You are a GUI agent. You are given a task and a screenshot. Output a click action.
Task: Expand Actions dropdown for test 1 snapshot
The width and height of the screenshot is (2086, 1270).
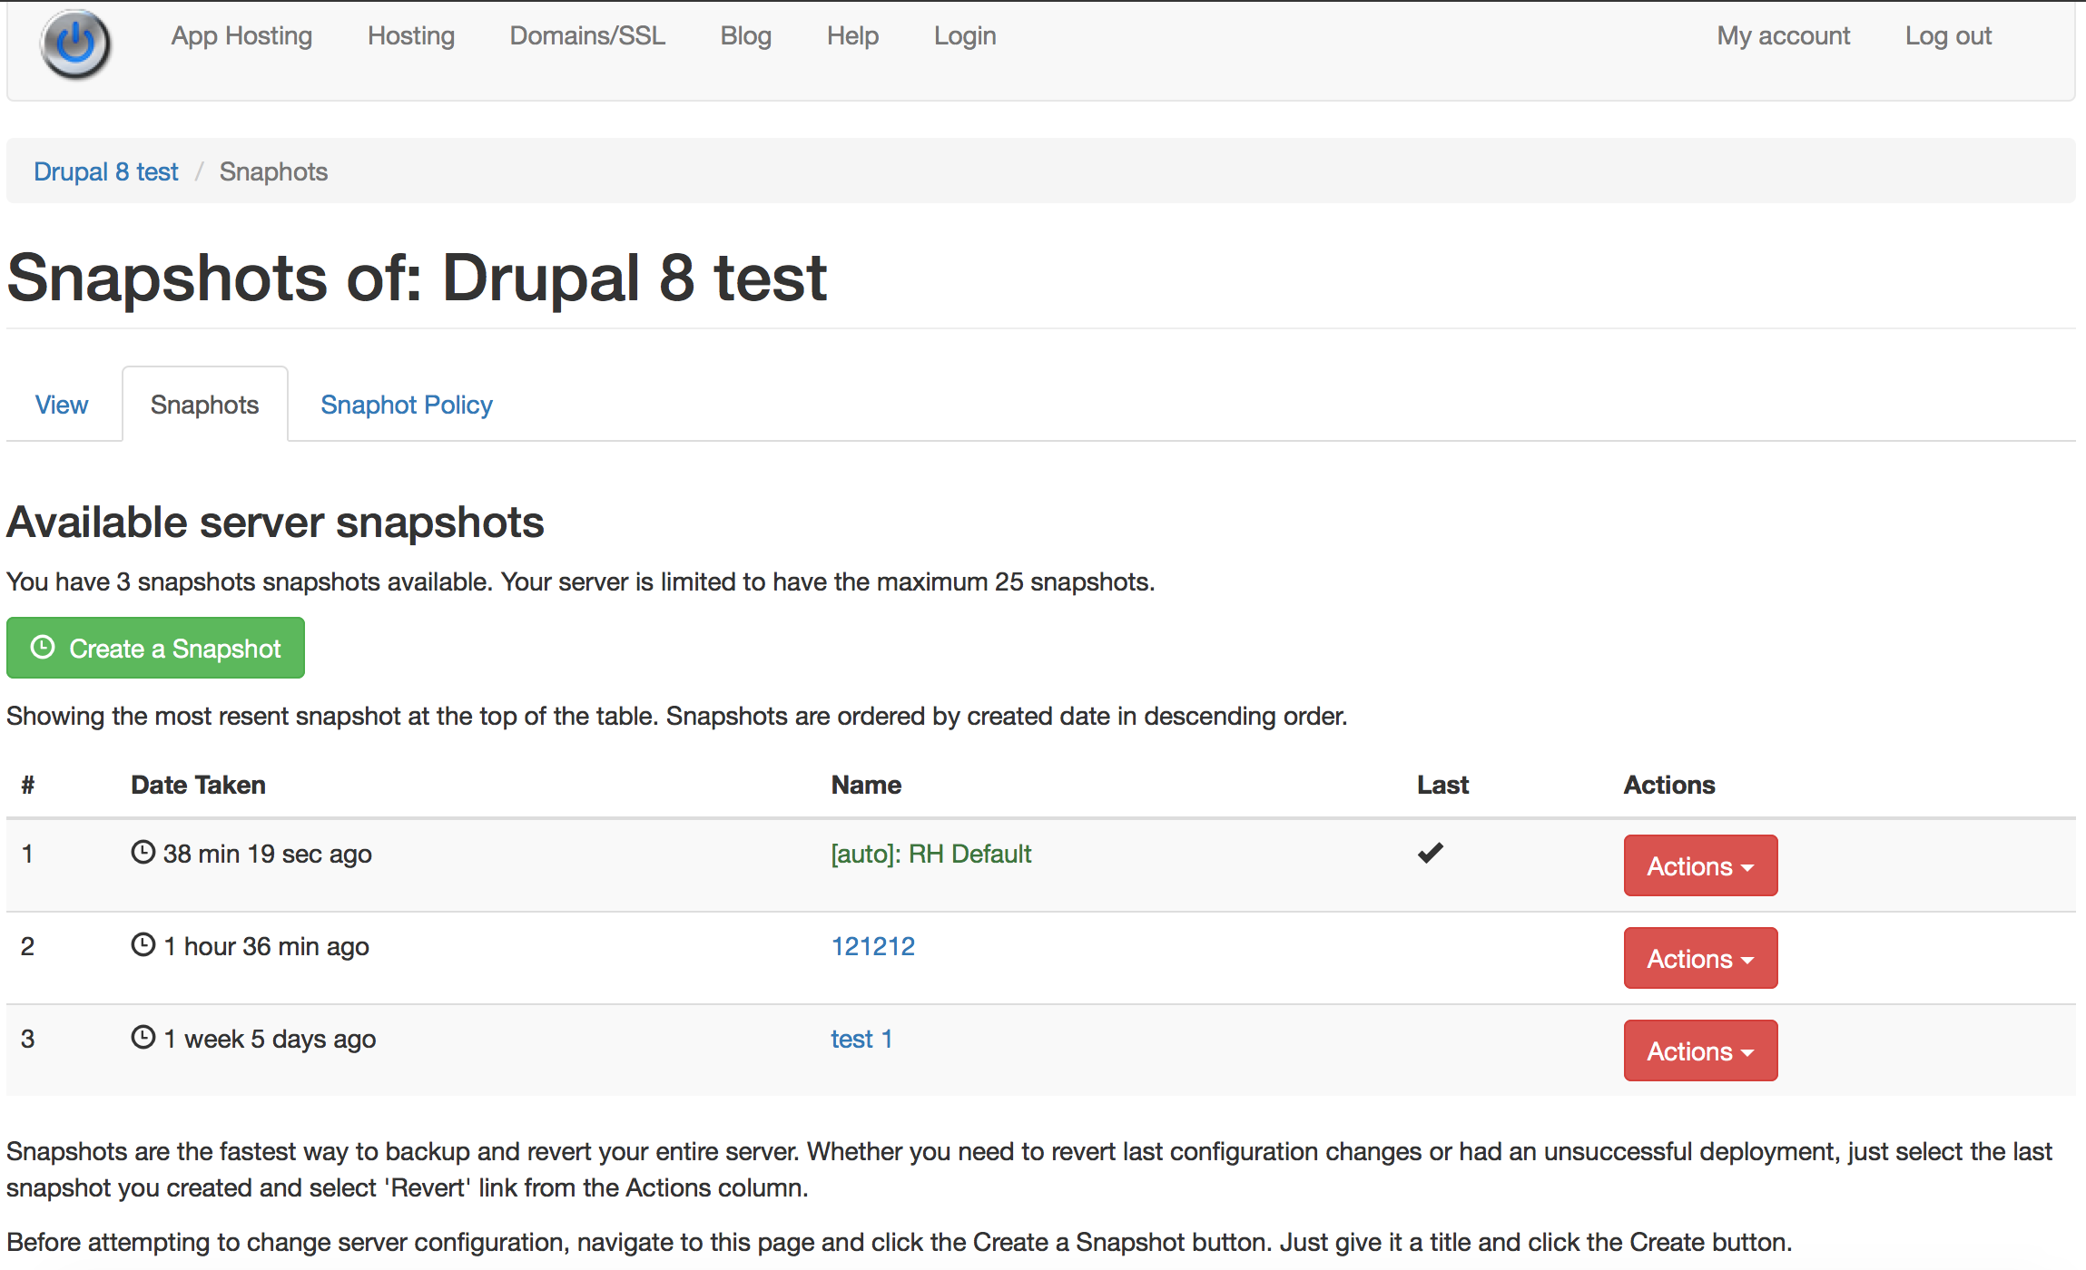pos(1700,1050)
